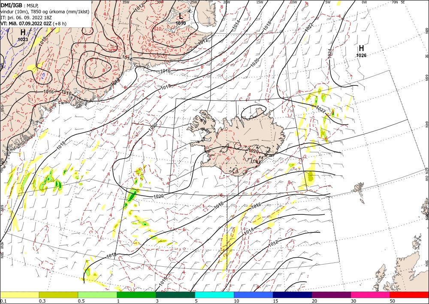
Task: Click the olive 0.3–0.5 legend color band
Action: (x=58, y=295)
